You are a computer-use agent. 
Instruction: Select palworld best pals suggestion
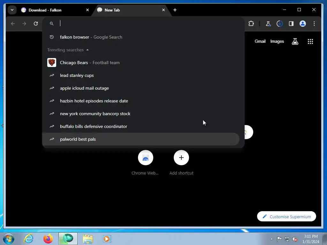tap(141, 139)
